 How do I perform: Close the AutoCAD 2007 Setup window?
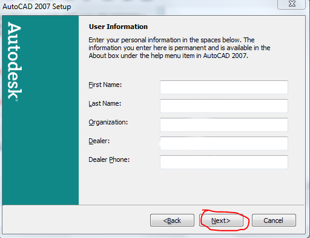click(x=291, y=4)
